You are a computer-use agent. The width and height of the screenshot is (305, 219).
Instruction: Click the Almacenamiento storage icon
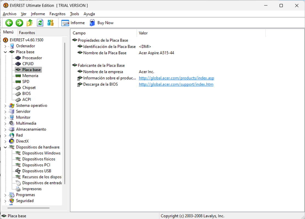12,129
